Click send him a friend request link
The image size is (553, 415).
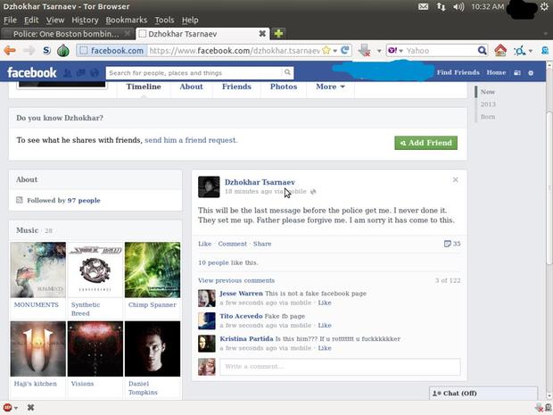pyautogui.click(x=191, y=140)
